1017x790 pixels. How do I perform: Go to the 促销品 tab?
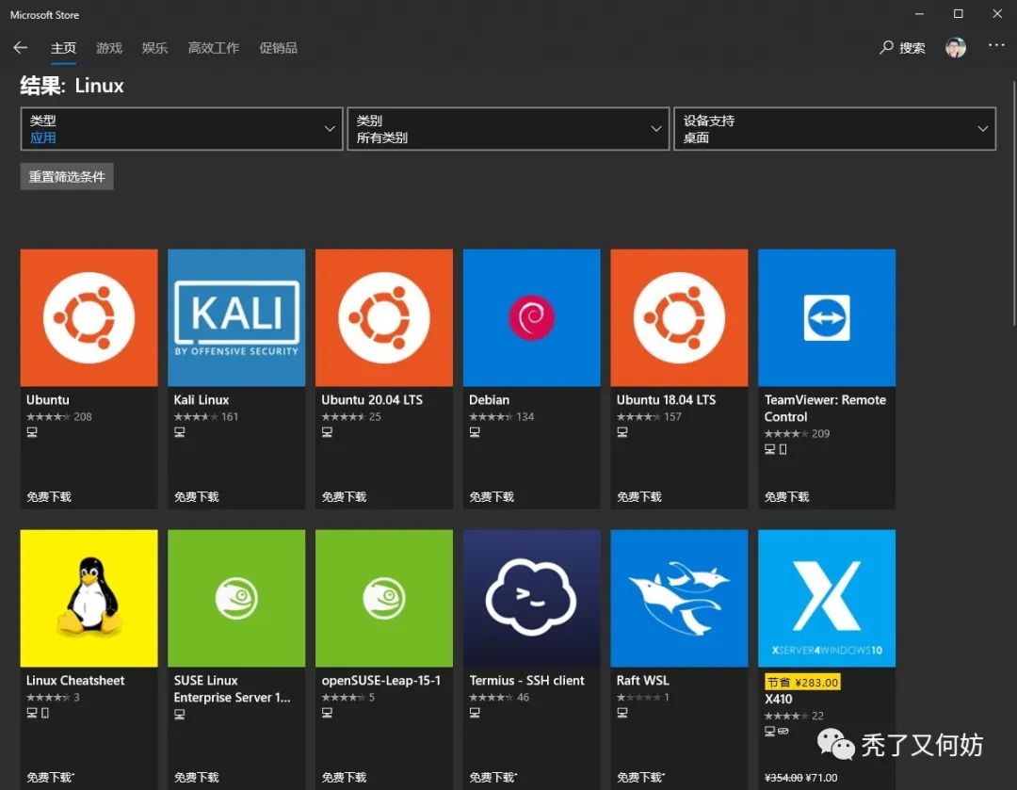pos(278,48)
